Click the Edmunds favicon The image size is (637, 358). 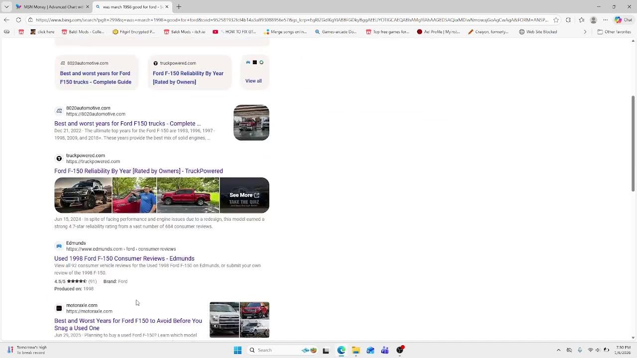pos(59,246)
